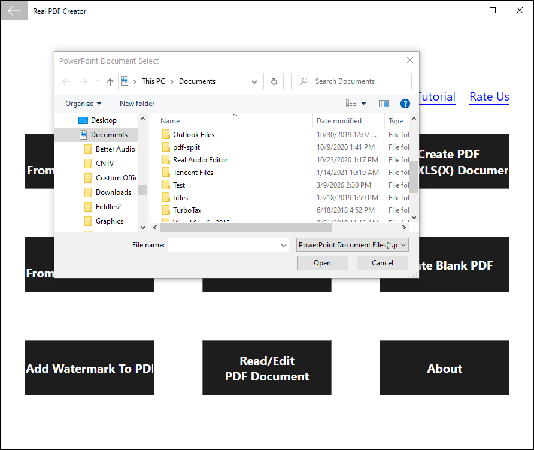This screenshot has height=450, width=534.
Task: Click the Open button
Action: click(322, 263)
